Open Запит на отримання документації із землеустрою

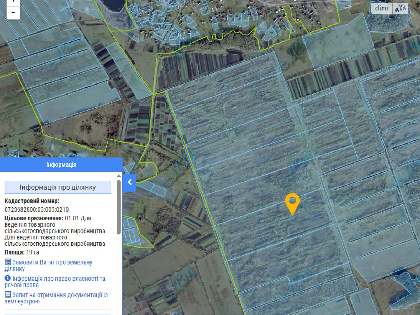point(60,295)
